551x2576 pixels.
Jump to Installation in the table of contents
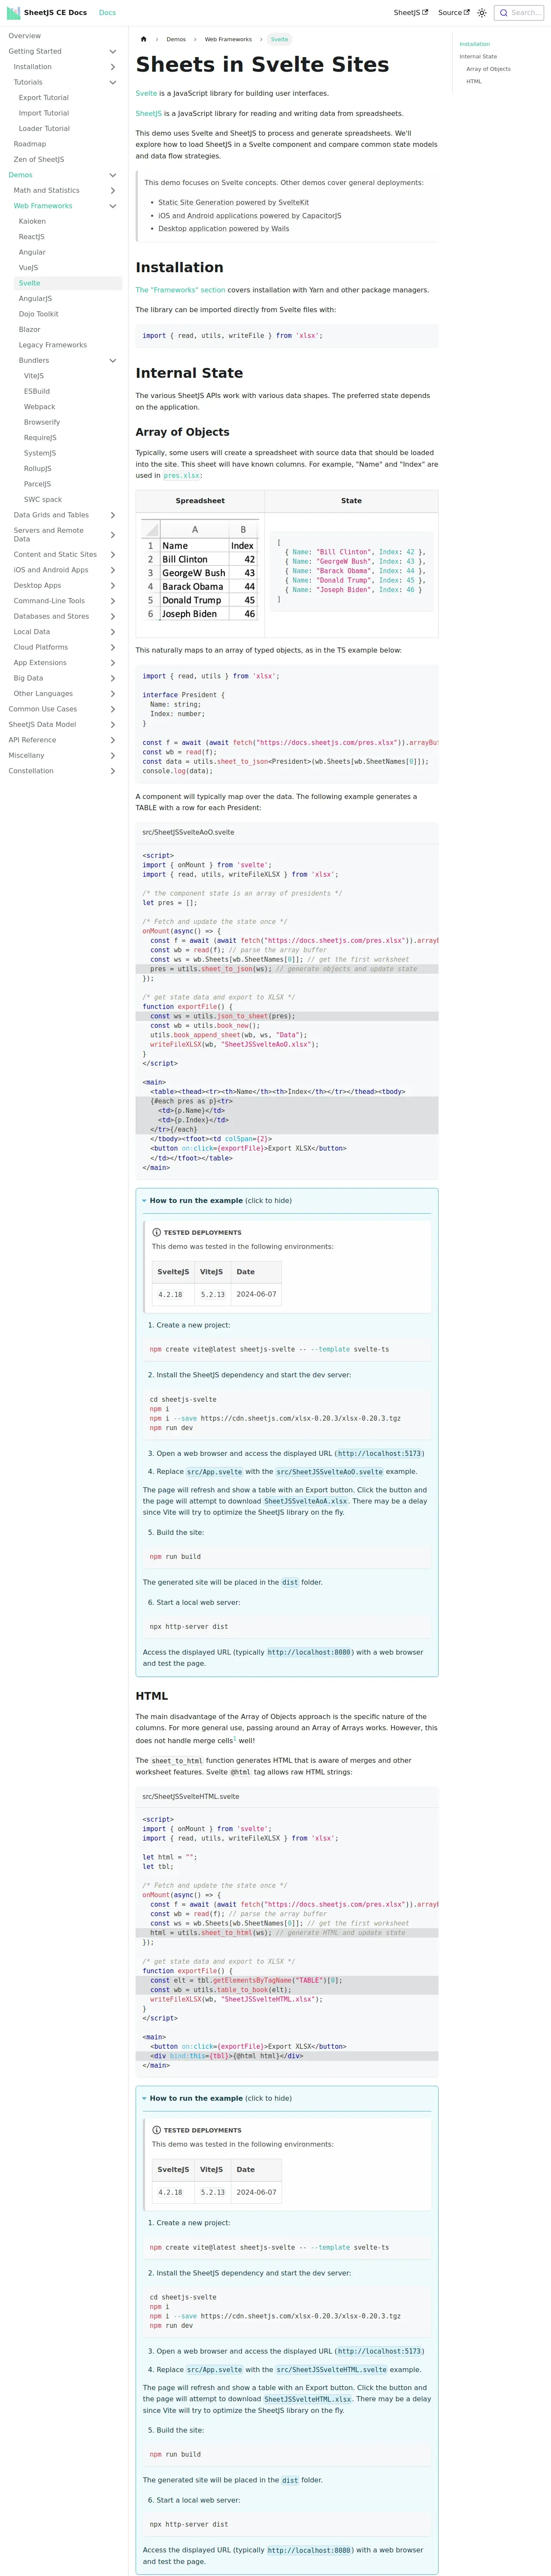[475, 44]
